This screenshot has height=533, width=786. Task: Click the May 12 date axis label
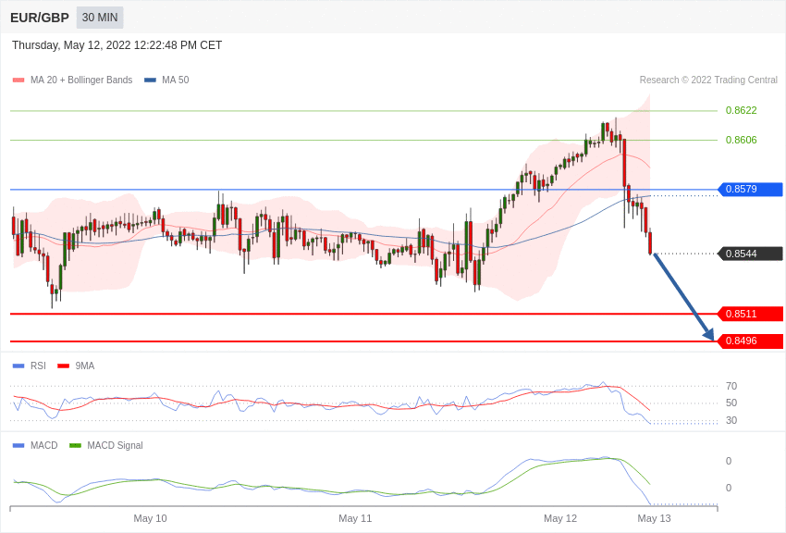tap(560, 518)
